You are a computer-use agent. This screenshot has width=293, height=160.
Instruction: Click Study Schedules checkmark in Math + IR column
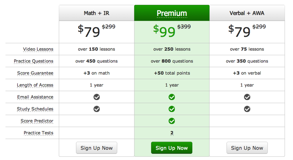tap(96, 109)
